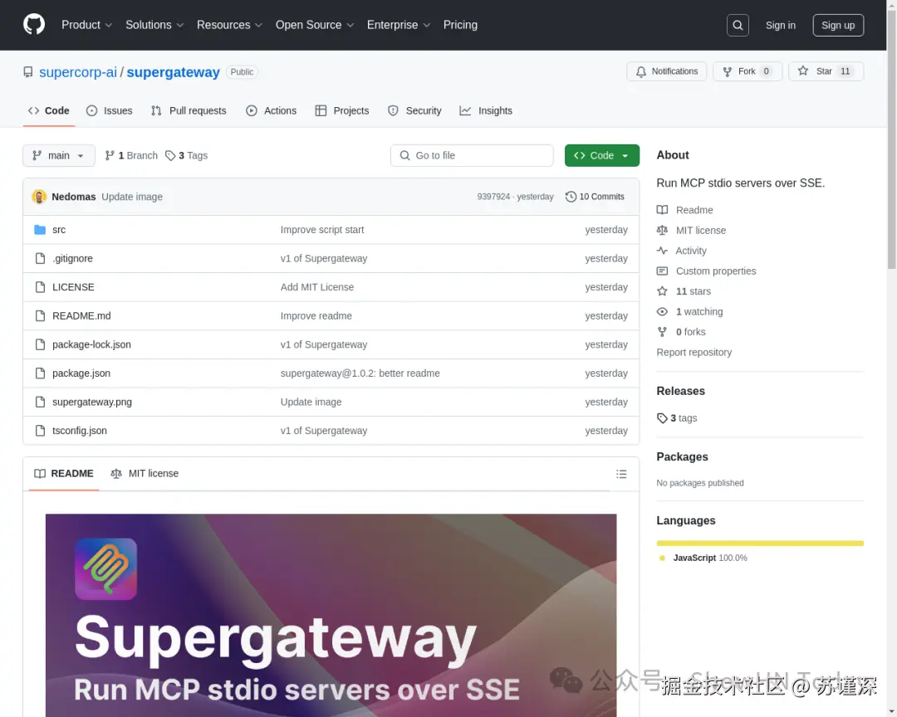View the 3 Tags link near branch selector
This screenshot has width=897, height=717.
click(x=187, y=155)
